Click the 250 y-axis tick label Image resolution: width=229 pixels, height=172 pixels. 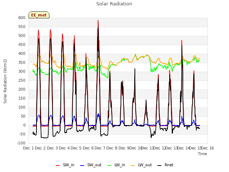[22, 80]
